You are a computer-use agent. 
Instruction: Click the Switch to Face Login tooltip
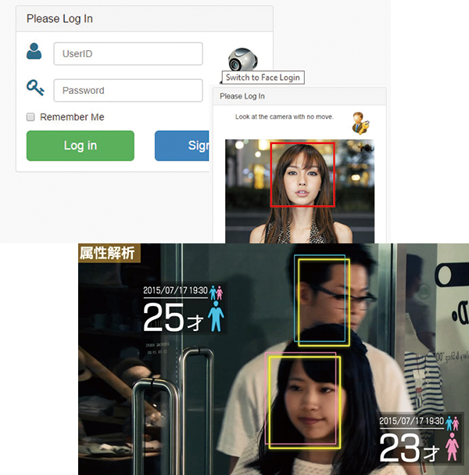coord(262,77)
